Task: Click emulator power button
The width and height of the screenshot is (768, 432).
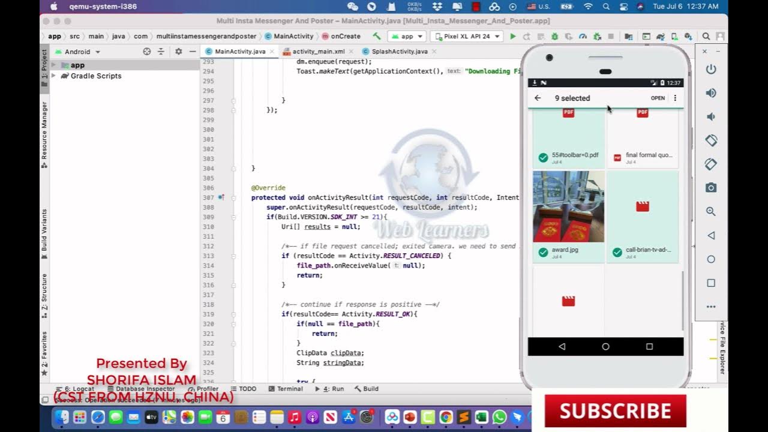Action: pyautogui.click(x=711, y=69)
